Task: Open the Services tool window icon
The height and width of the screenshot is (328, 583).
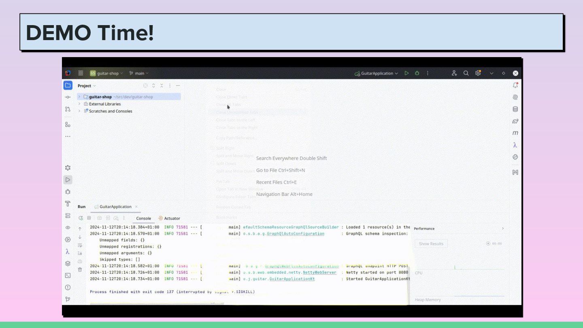Action: click(68, 216)
